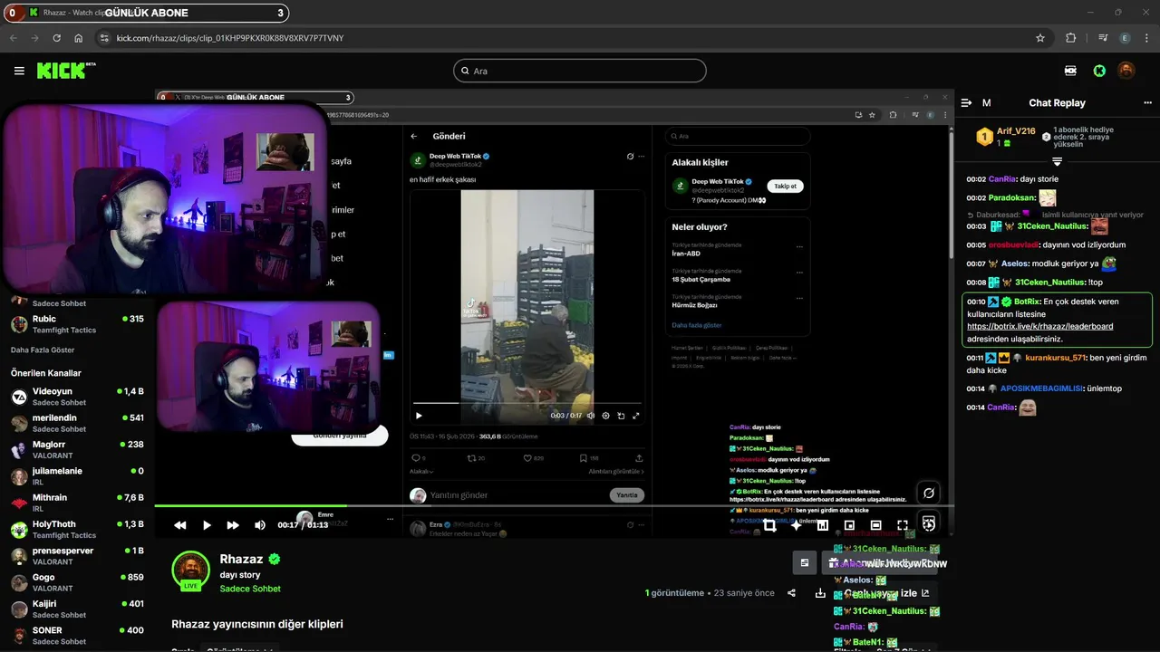Open the clips browse icon in header
Viewport: 1160px width, 652px height.
1070,71
